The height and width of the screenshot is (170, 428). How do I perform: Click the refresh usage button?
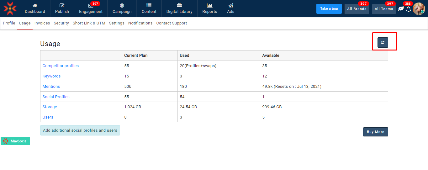(383, 42)
